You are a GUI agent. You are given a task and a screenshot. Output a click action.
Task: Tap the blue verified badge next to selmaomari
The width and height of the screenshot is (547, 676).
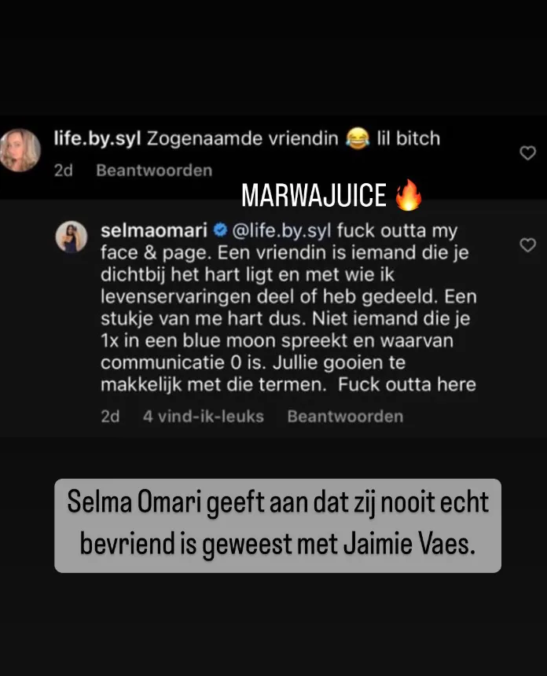click(x=220, y=230)
